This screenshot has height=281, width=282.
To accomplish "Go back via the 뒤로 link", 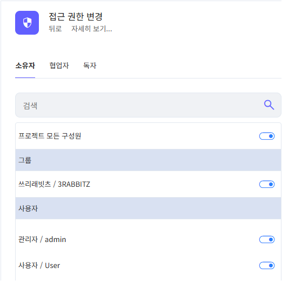I will coord(55,29).
